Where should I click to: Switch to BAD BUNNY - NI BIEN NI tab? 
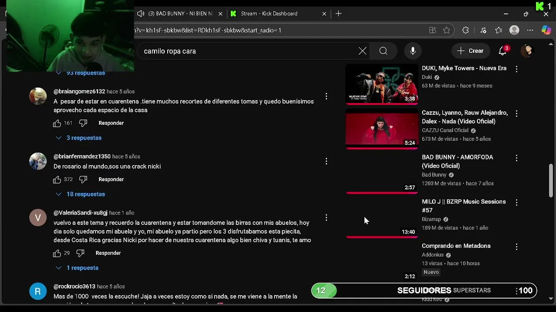click(180, 14)
